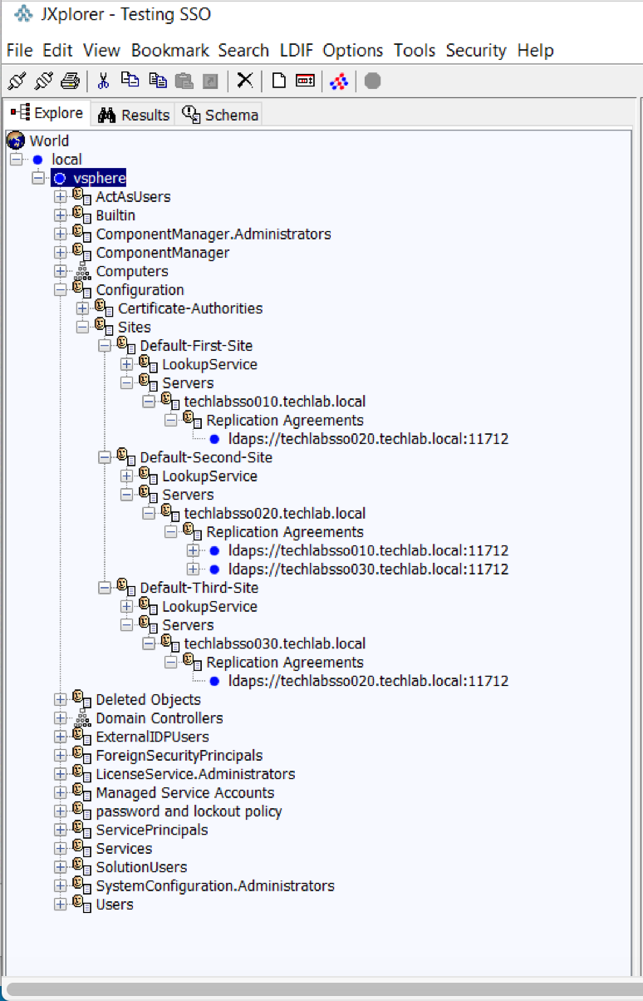
Task: Click the paste clipboard toolbar icon
Action: click(x=184, y=81)
